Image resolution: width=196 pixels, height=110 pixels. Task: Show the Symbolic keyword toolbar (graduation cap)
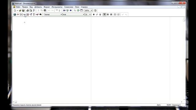tap(40, 14)
